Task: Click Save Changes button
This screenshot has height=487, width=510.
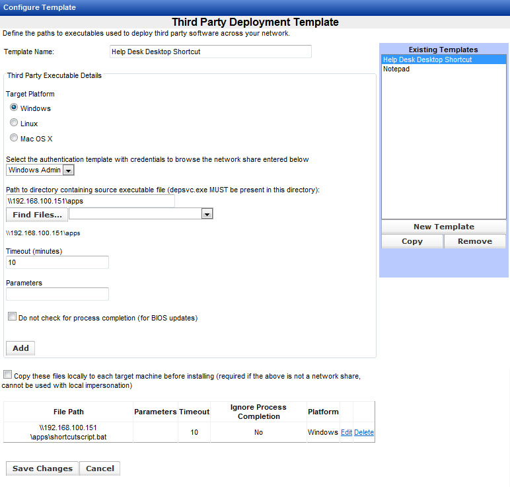Action: pyautogui.click(x=42, y=468)
